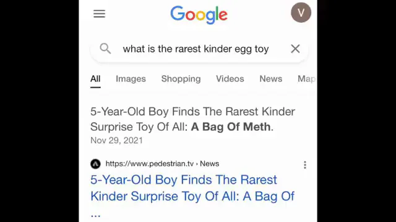Image resolution: width=396 pixels, height=222 pixels.
Task: Open the blue 5-Year-Old Boy result link
Action: coord(192,195)
